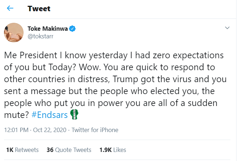This screenshot has width=238, height=161.
Task: Open the tweet's more options chevron
Action: (x=227, y=28)
